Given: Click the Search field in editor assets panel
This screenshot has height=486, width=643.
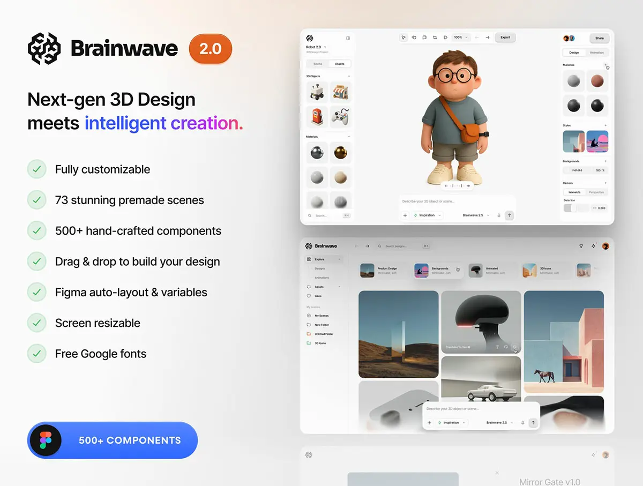Looking at the screenshot, I should click(329, 215).
